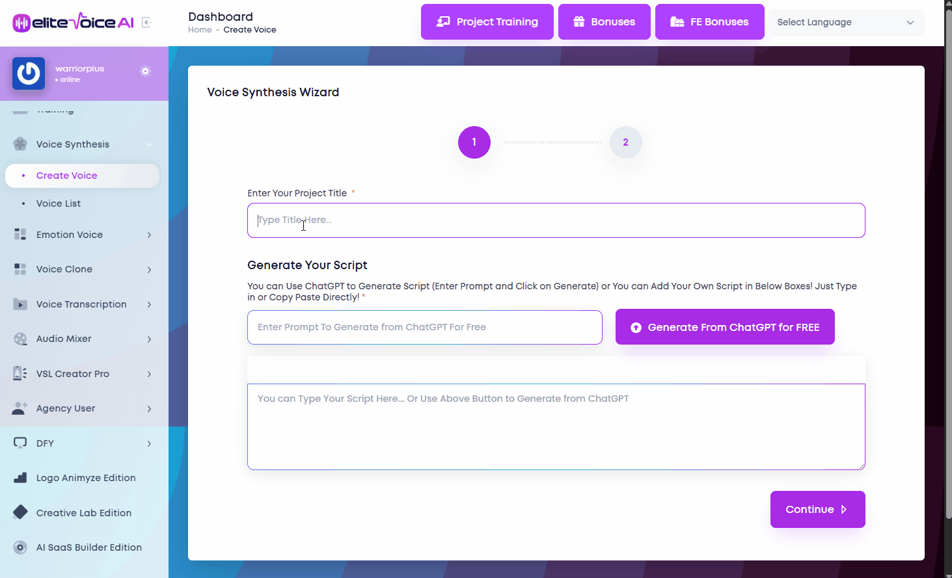This screenshot has height=578, width=952.
Task: Click the AI SaaS Builder Edition icon
Action: [x=20, y=547]
